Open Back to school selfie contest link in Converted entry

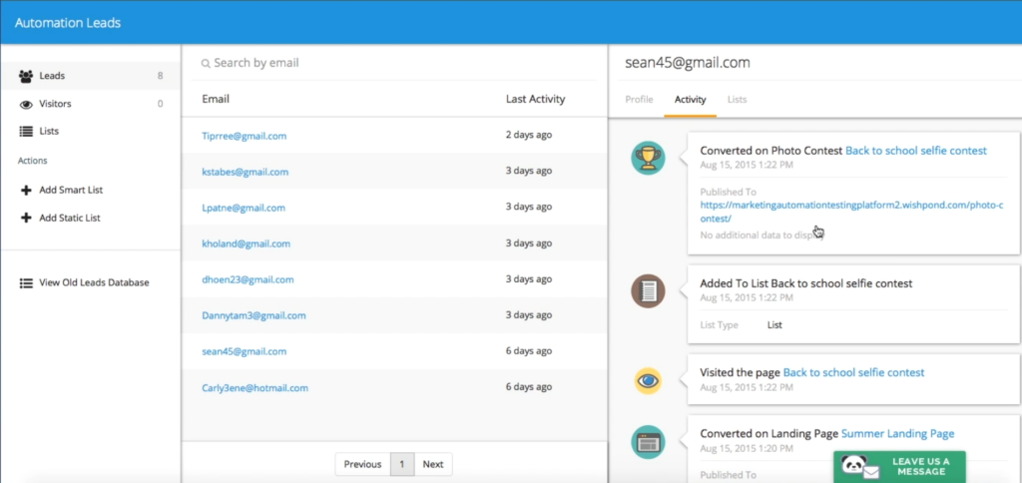pyautogui.click(x=916, y=151)
